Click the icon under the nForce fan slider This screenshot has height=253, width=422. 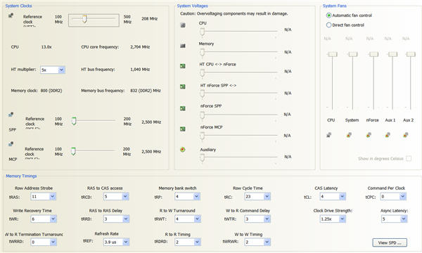tap(369, 135)
